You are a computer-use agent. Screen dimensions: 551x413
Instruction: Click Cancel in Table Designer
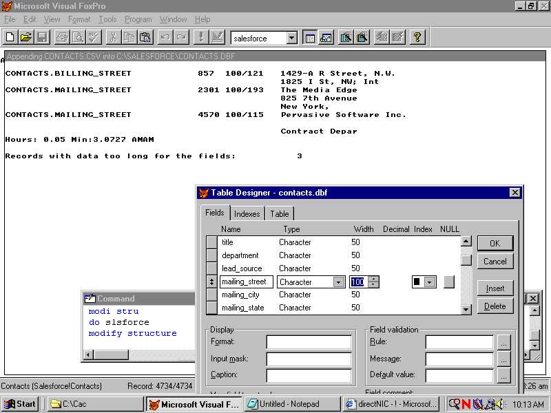(x=495, y=262)
